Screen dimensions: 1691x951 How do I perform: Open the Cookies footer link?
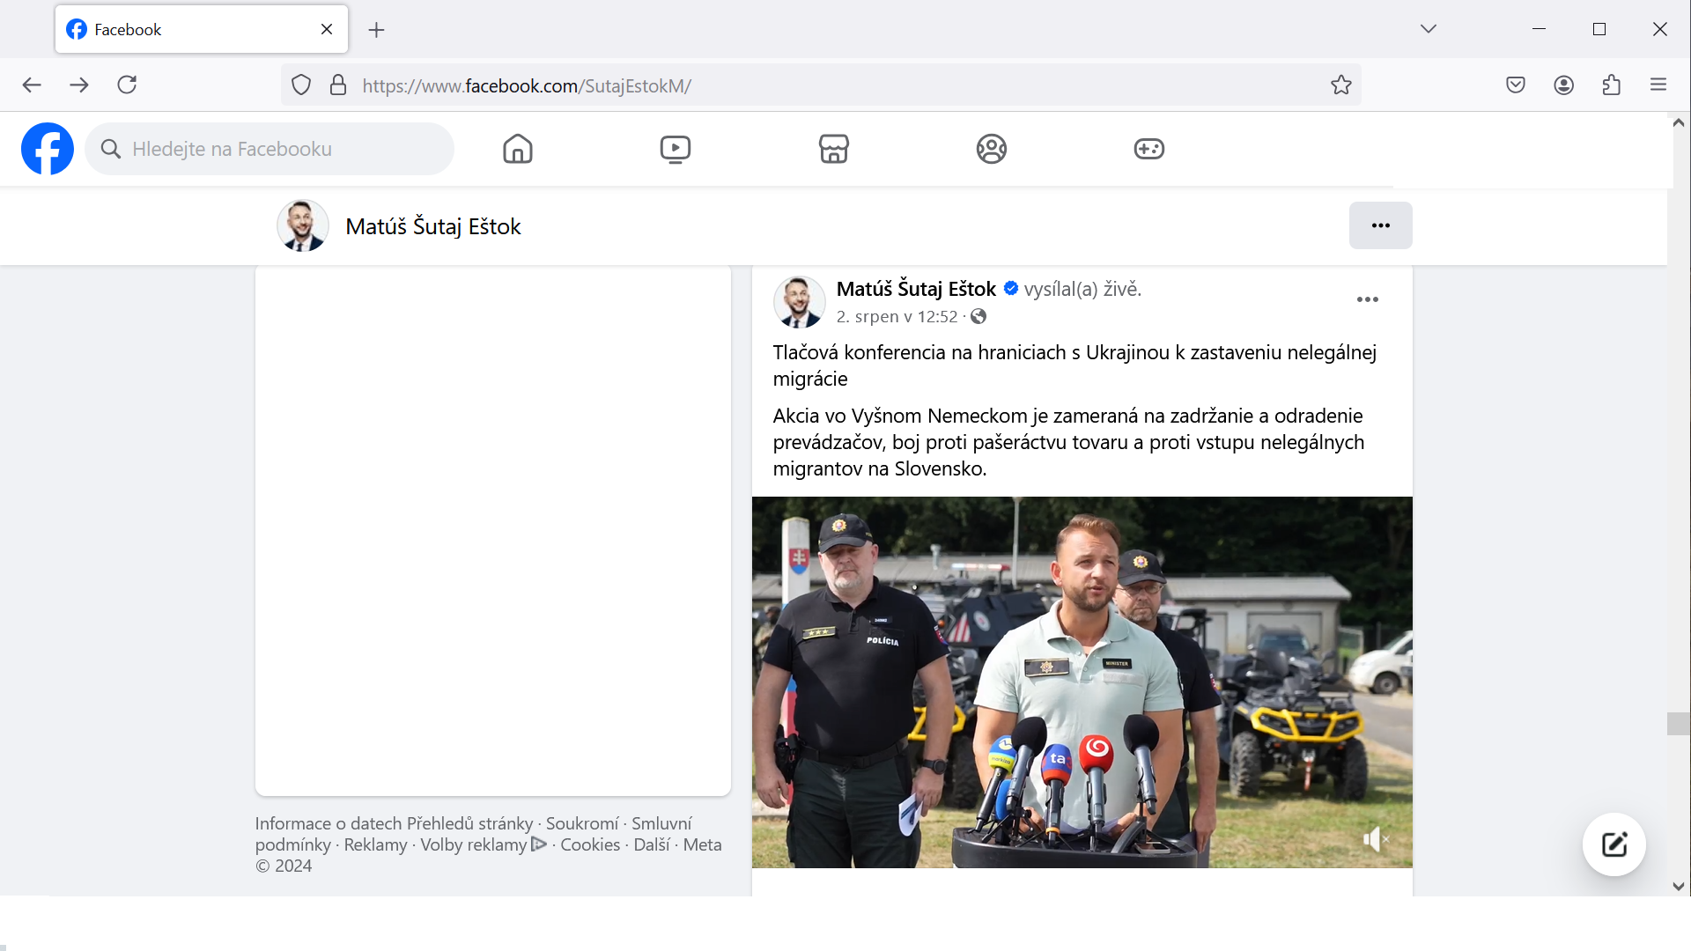click(x=590, y=844)
